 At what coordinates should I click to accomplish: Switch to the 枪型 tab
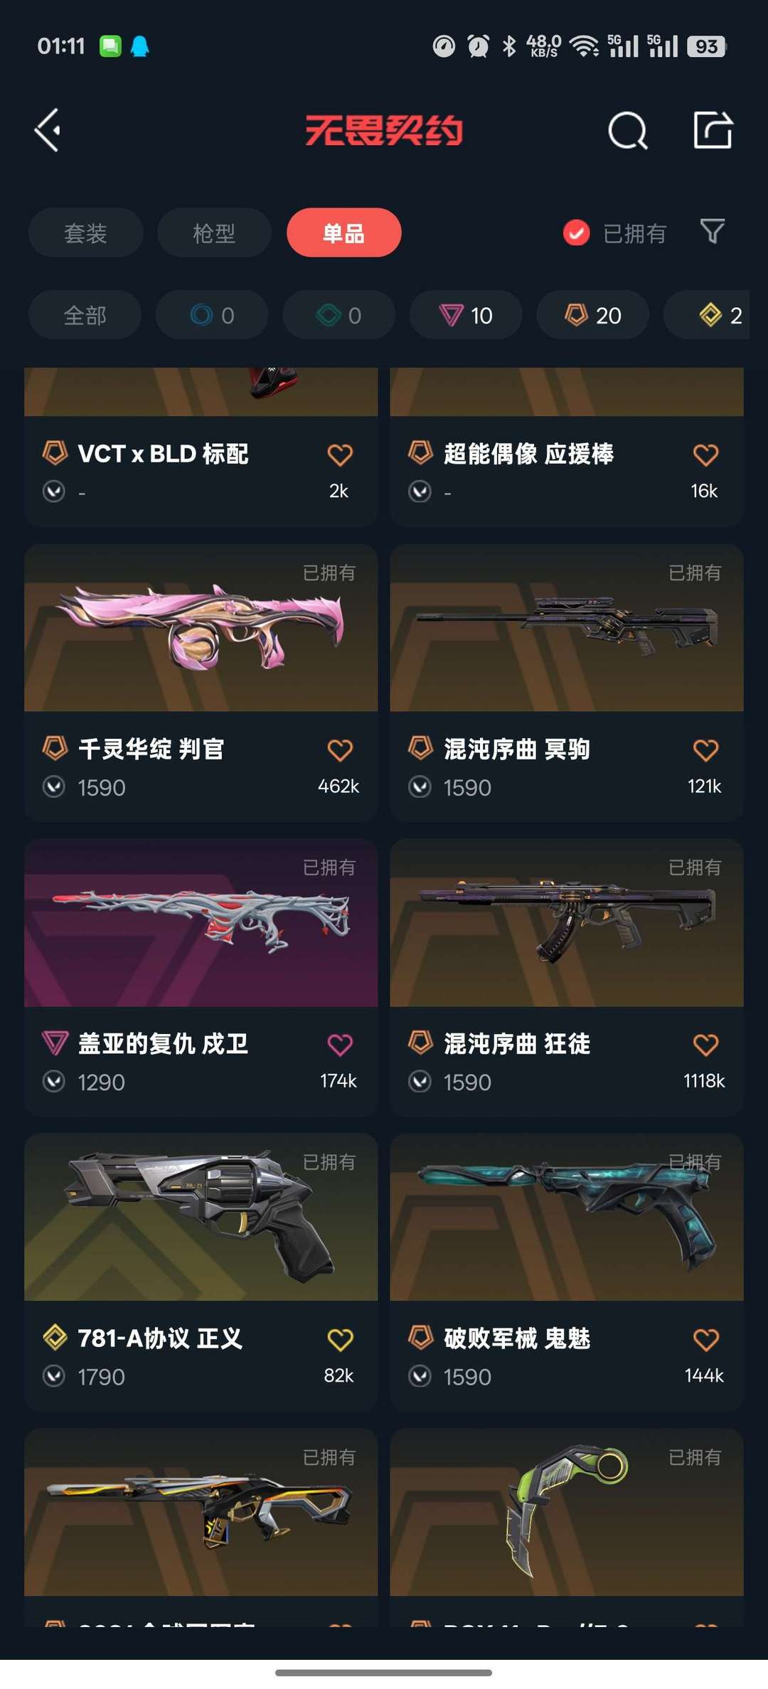click(x=214, y=233)
